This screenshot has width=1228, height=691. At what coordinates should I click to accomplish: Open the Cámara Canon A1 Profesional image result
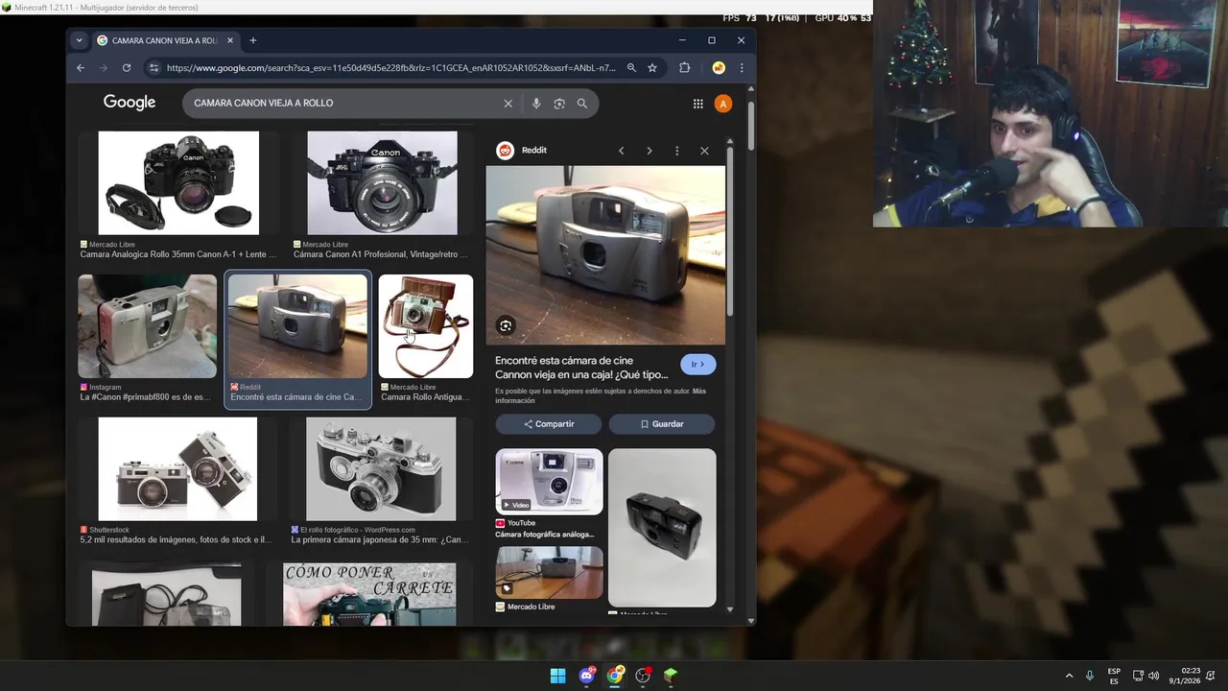382,183
